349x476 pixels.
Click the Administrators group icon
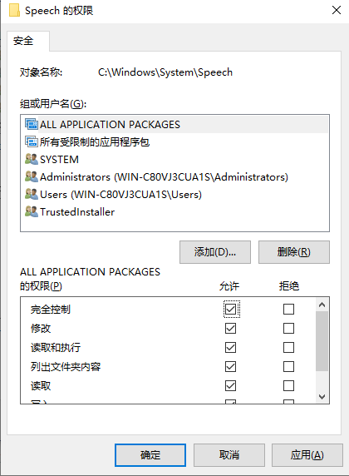[x=32, y=176]
